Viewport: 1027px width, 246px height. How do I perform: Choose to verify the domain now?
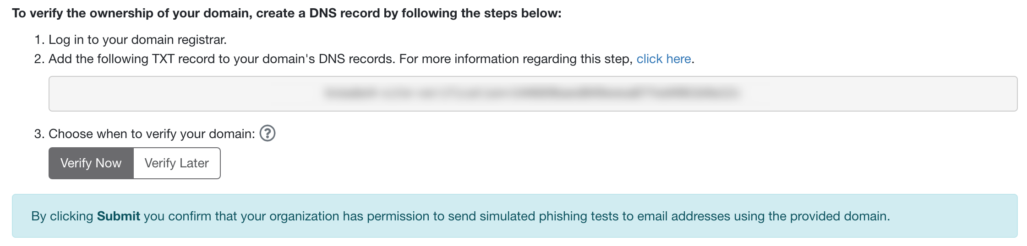(91, 163)
